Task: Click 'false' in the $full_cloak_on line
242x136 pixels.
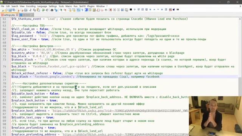Action: pyautogui.click(x=44, y=29)
